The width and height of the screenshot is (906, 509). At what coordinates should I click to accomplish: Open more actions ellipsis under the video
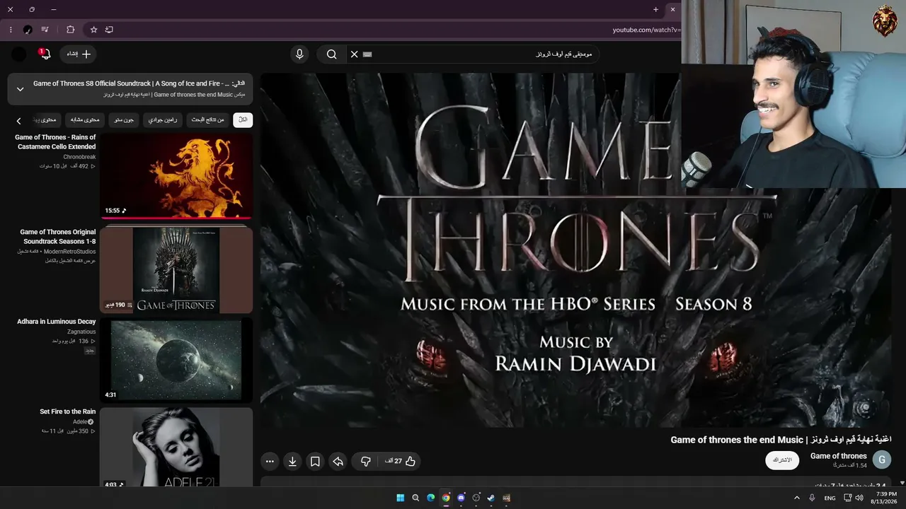coord(270,462)
